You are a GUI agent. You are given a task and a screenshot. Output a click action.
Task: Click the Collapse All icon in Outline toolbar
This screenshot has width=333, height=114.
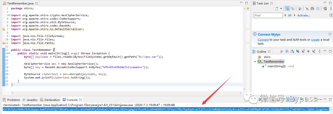(287, 51)
